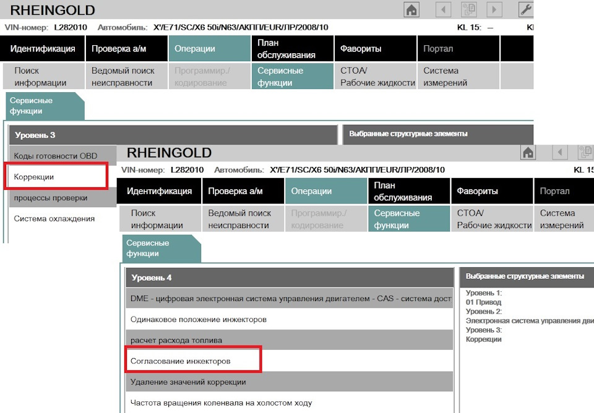Click the vehicle description text in lower-right window
This screenshot has width=594, height=413.
click(x=357, y=169)
